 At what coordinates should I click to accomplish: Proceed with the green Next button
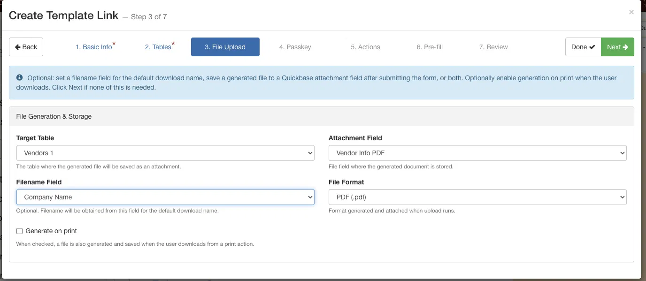pos(617,47)
